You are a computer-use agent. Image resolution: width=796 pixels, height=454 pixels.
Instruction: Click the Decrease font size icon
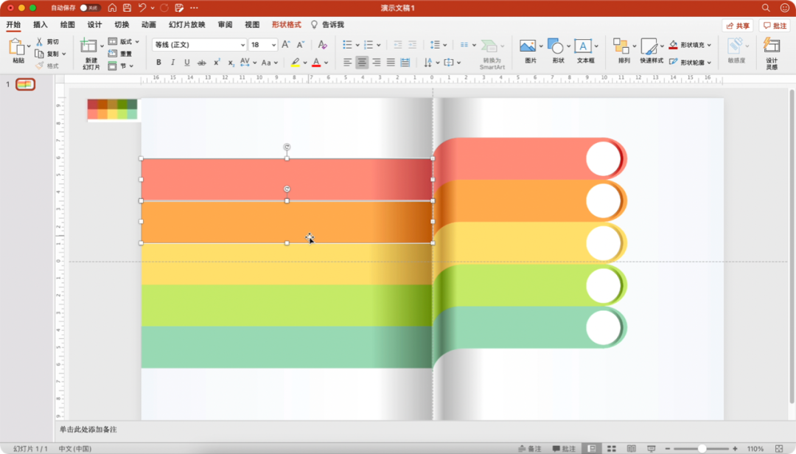click(301, 45)
